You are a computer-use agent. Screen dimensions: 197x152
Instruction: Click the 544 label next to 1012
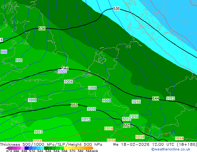click(156, 98)
